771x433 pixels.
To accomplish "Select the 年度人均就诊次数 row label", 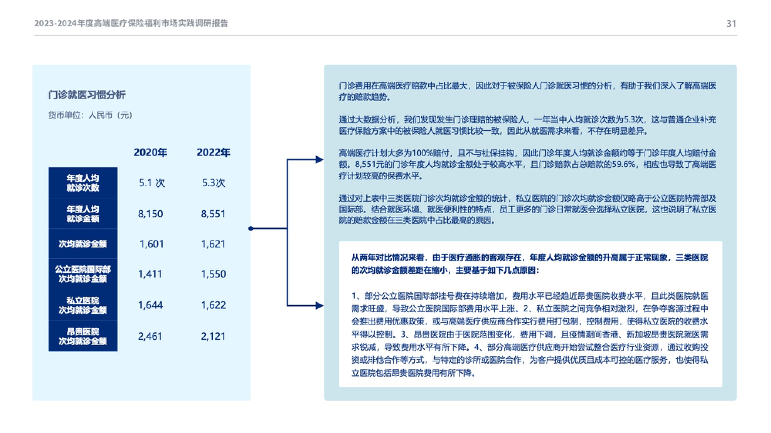I will coord(83,183).
